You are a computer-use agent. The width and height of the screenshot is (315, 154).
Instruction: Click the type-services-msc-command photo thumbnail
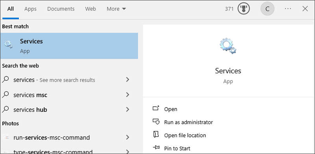(6, 152)
